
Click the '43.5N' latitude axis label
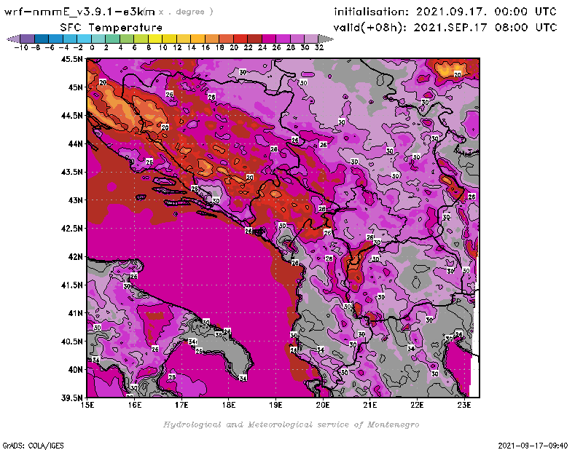click(x=72, y=172)
